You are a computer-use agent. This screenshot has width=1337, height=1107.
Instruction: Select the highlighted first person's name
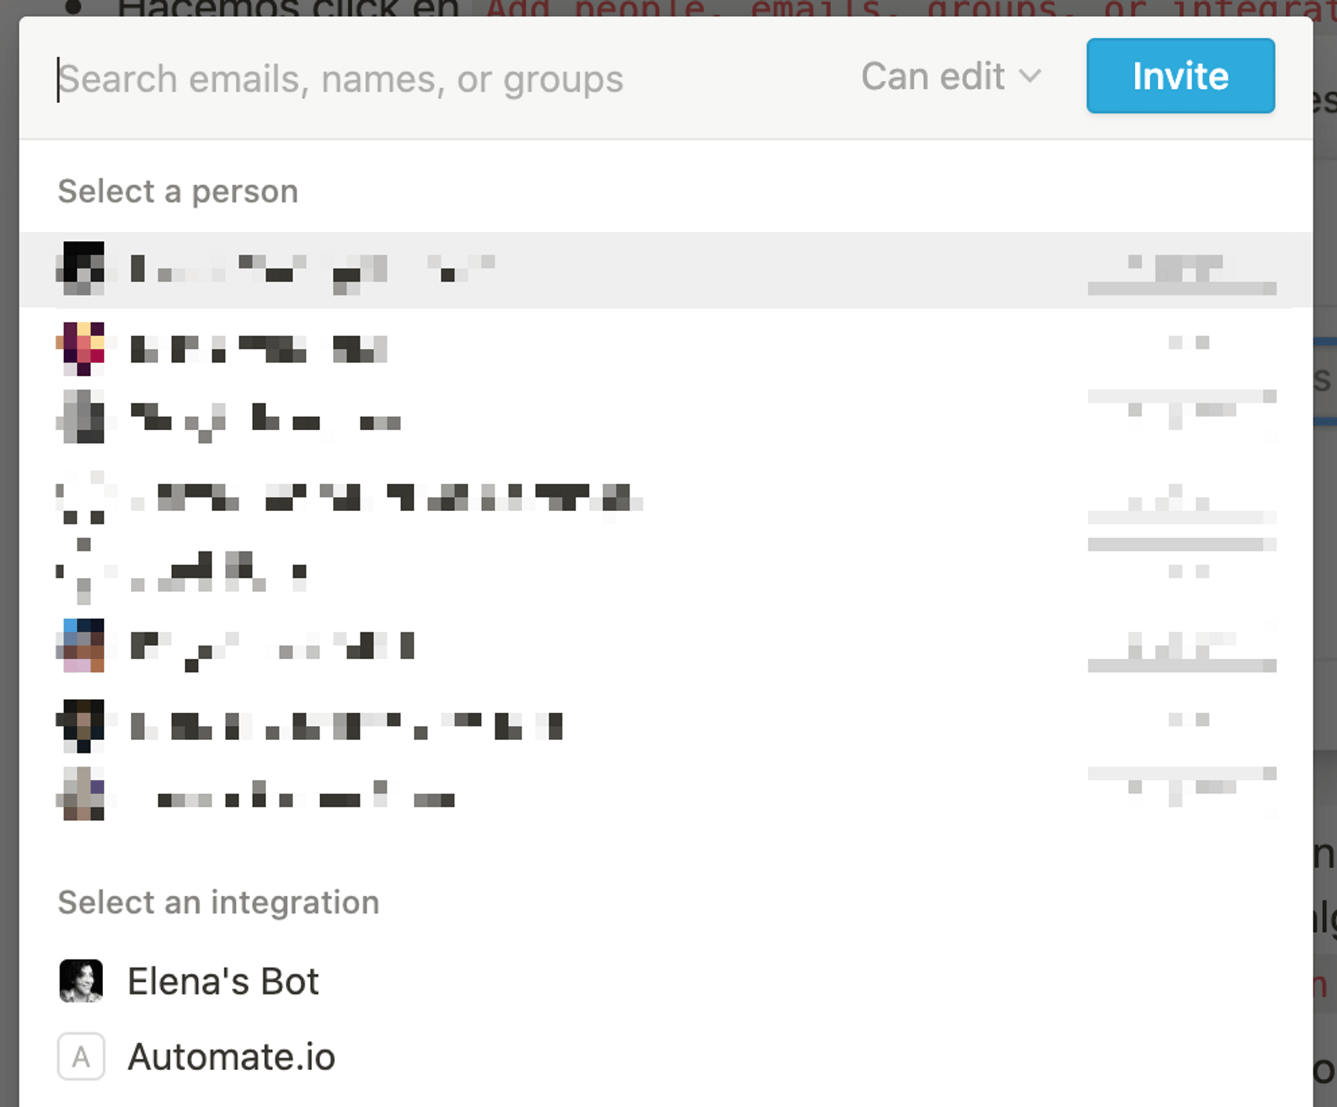point(312,269)
